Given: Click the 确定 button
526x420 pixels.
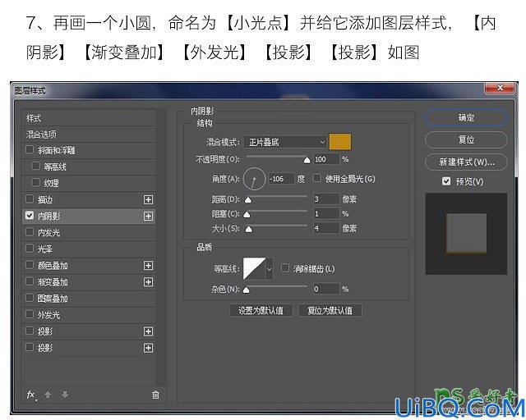Looking at the screenshot, I should click(x=466, y=118).
